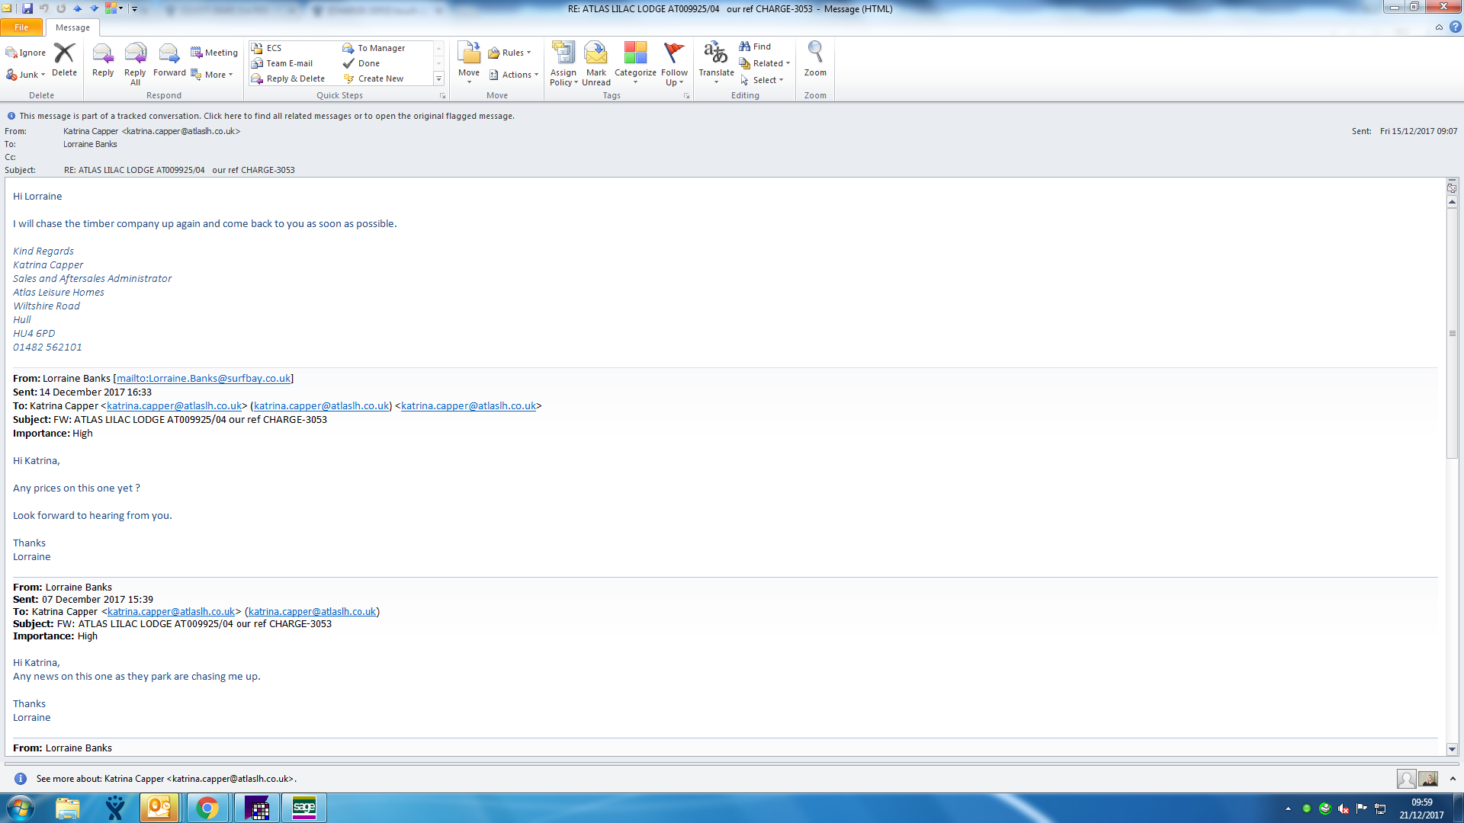1464x823 pixels.
Task: Click the Find binoculars icon
Action: coord(745,46)
